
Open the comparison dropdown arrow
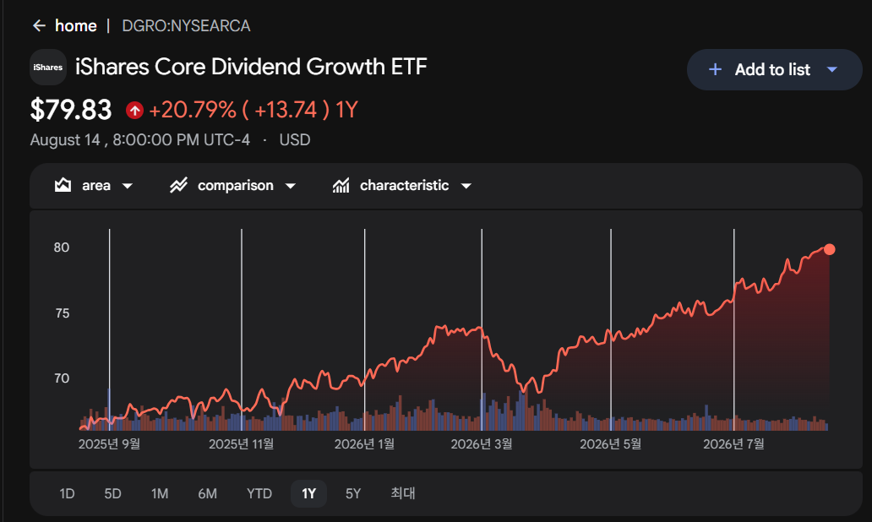point(291,186)
